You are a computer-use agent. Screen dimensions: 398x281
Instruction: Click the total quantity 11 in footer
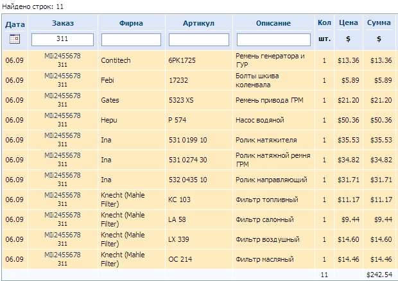324,275
